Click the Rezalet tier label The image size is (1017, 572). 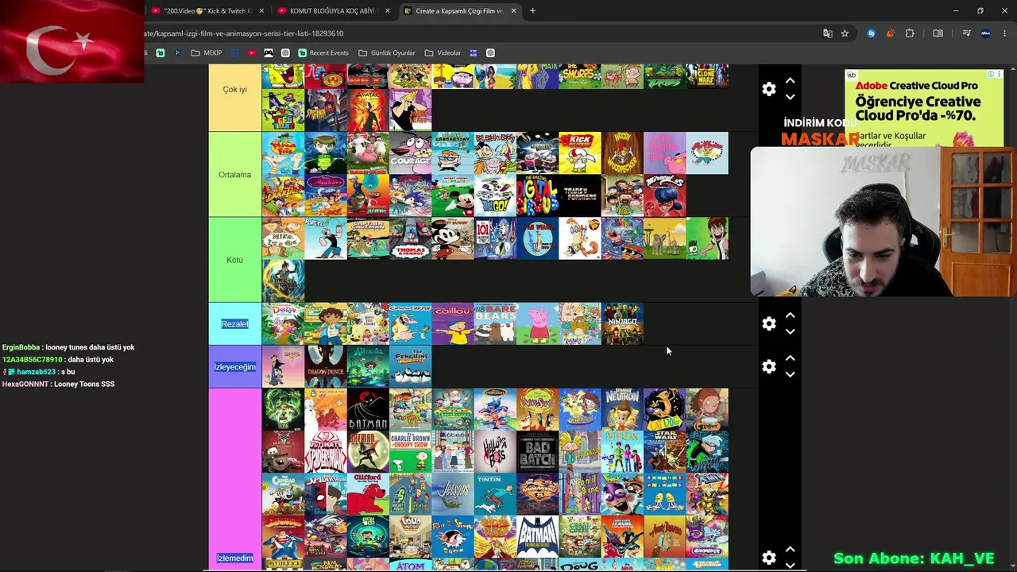[x=234, y=323]
